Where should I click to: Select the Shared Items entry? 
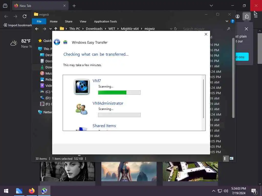(104, 126)
